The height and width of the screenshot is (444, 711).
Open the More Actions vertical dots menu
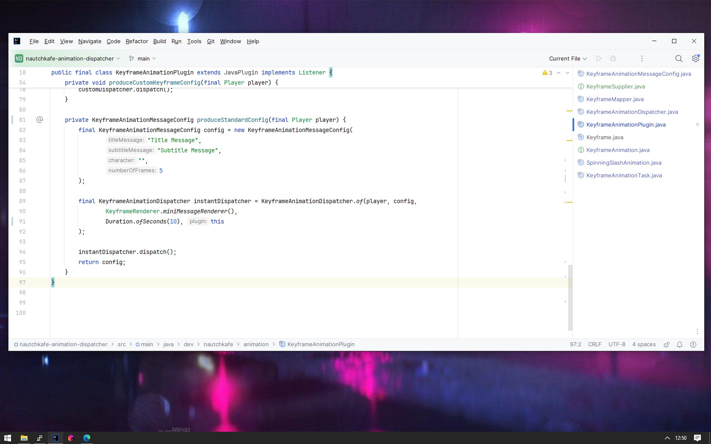pyautogui.click(x=642, y=58)
